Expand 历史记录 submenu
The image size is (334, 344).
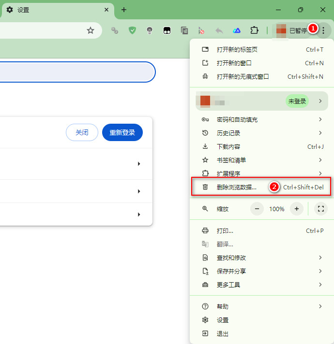tap(262, 133)
